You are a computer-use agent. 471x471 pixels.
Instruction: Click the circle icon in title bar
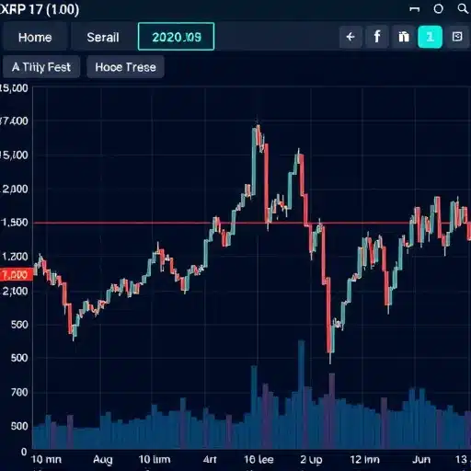pos(439,9)
